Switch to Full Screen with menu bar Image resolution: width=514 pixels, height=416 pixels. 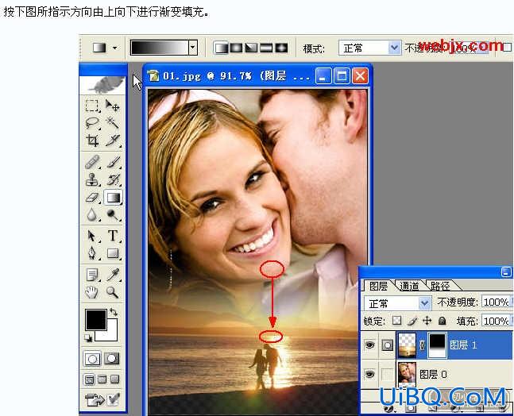[x=102, y=379]
